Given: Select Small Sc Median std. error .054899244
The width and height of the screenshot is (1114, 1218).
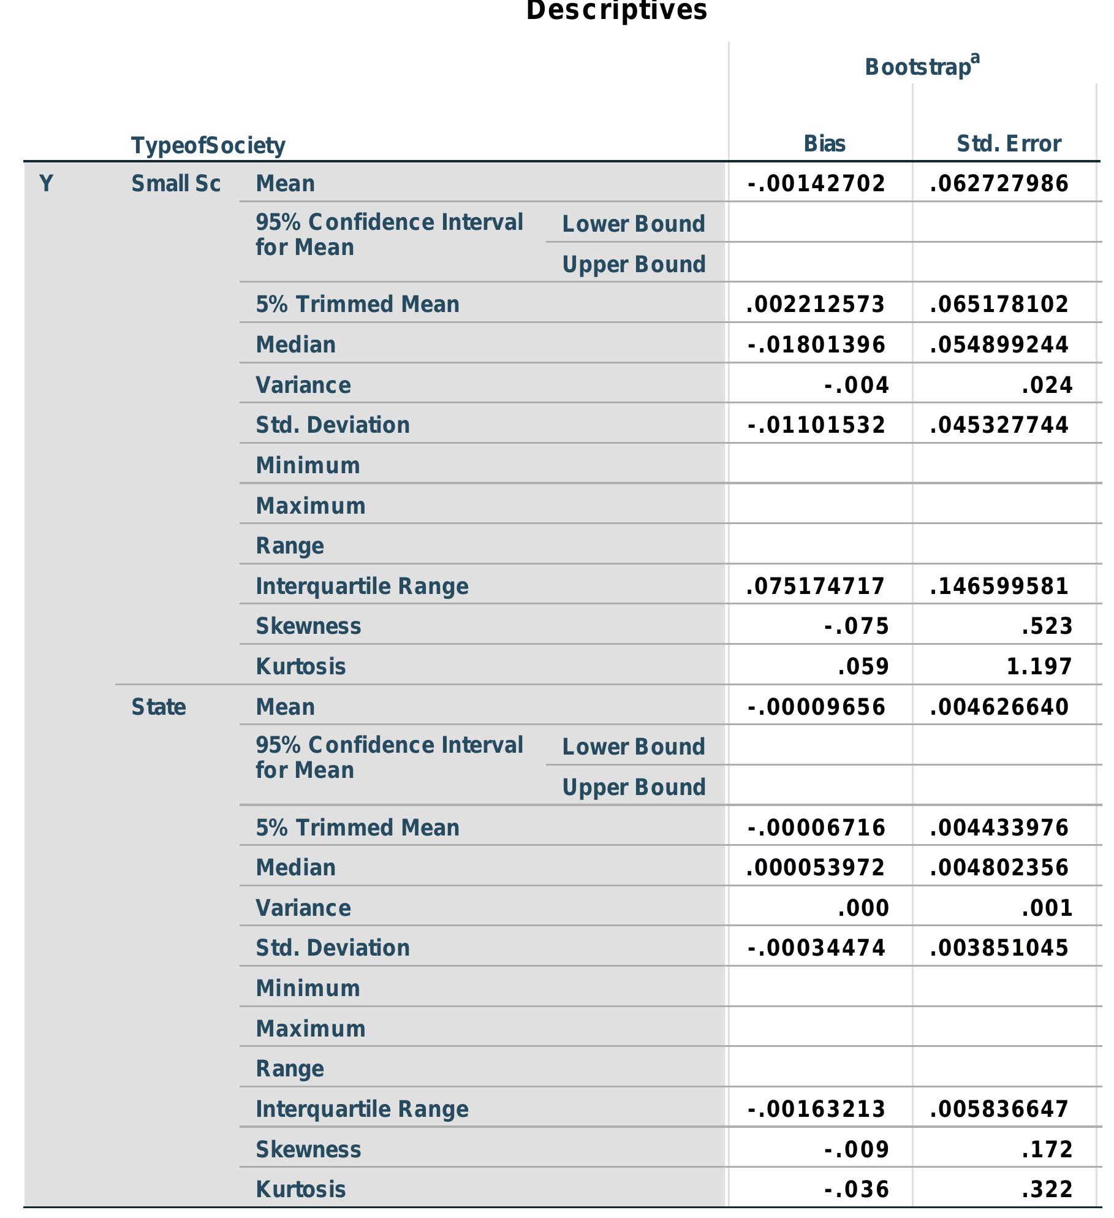Looking at the screenshot, I should pyautogui.click(x=999, y=345).
